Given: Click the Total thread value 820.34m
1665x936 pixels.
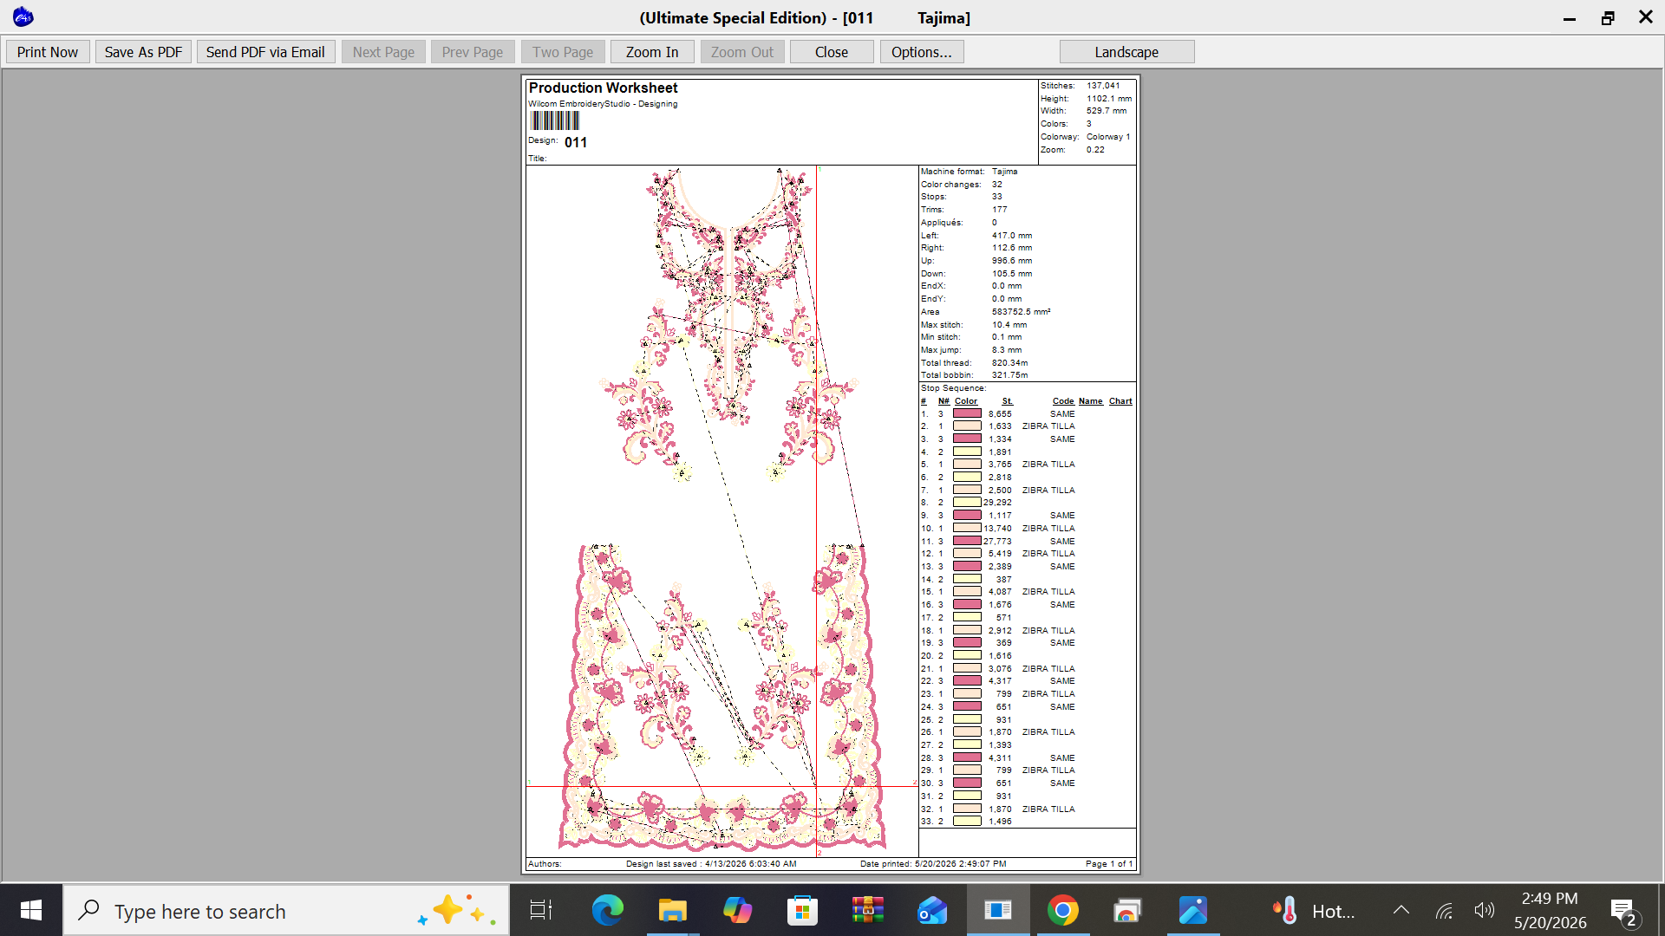Looking at the screenshot, I should point(1010,363).
